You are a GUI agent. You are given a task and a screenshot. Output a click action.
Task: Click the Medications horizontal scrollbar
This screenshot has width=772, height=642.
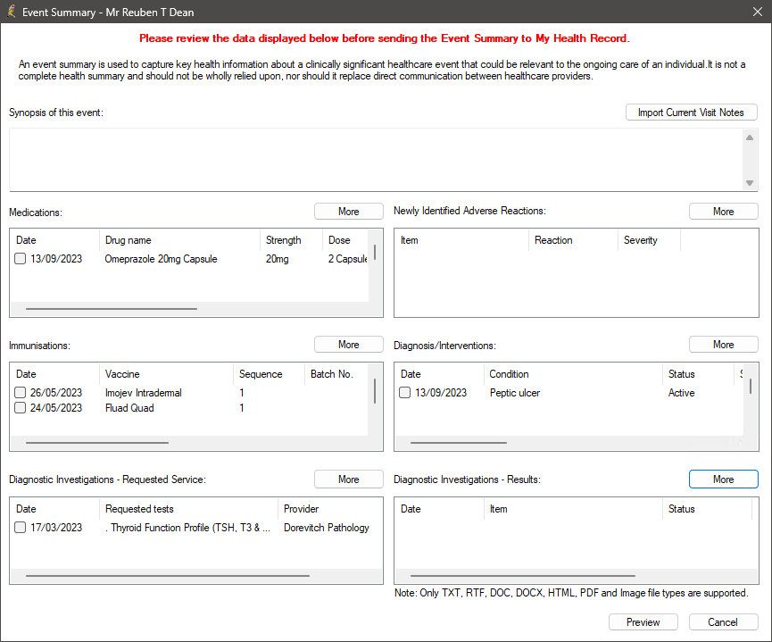pyautogui.click(x=112, y=309)
